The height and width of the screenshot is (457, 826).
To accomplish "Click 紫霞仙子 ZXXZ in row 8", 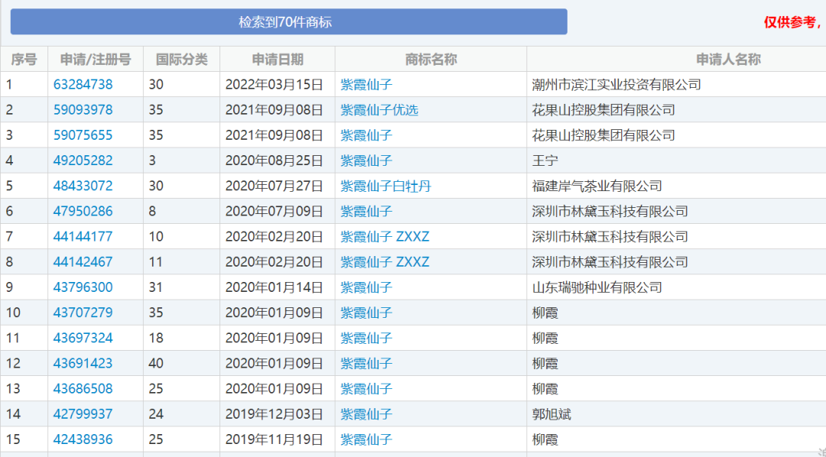I will pos(385,261).
